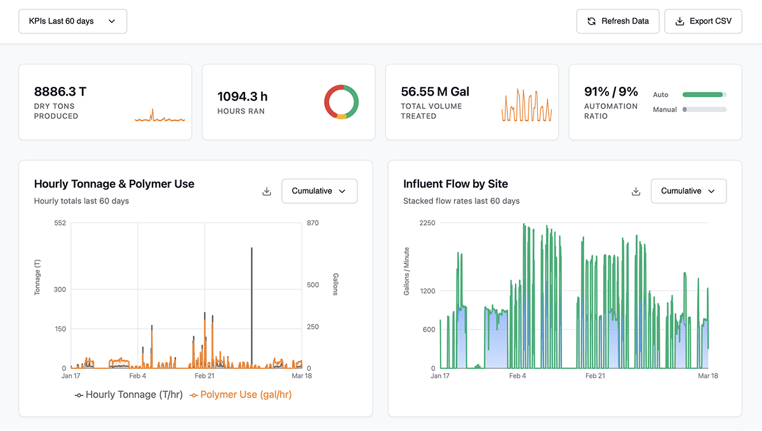Click the Influent Flow by Site heading
Image resolution: width=762 pixels, height=431 pixels.
pyautogui.click(x=455, y=184)
